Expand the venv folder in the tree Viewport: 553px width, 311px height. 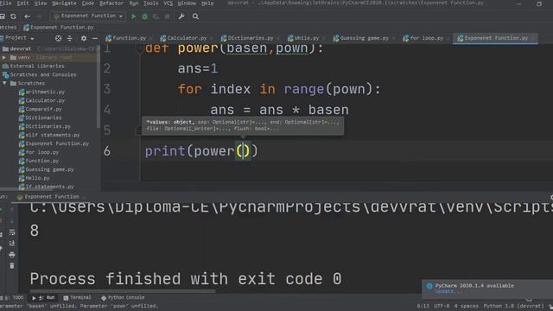[4, 58]
